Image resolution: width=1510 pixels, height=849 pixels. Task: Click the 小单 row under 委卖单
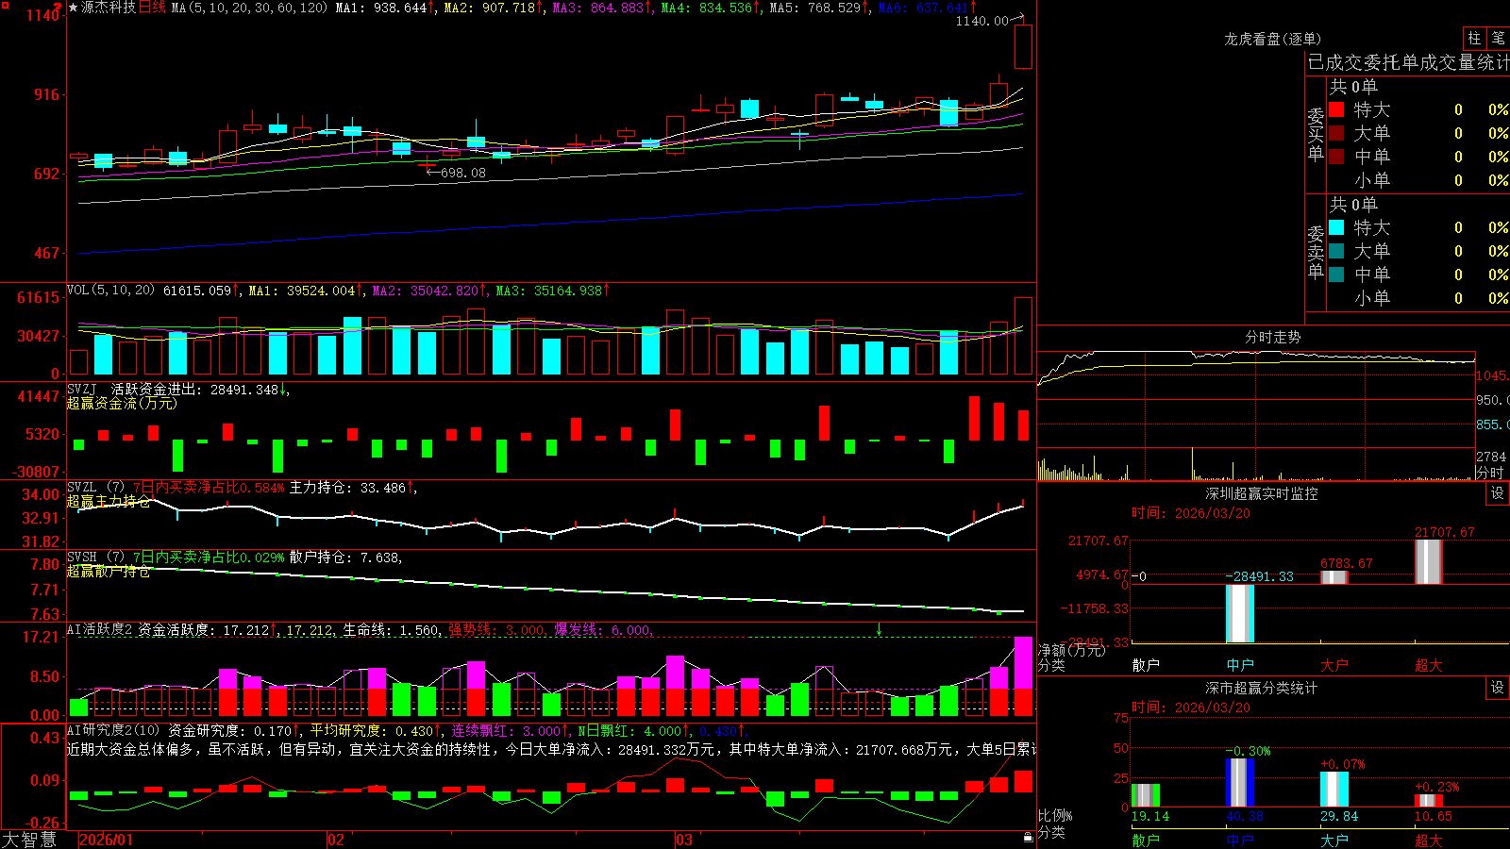(1418, 298)
